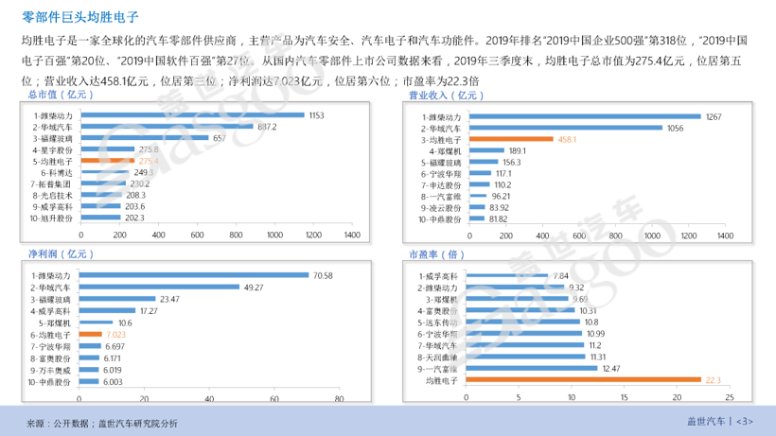Screen dimensions: 776x436
Task: Click the 10.6 value label
Action: pyautogui.click(x=125, y=323)
